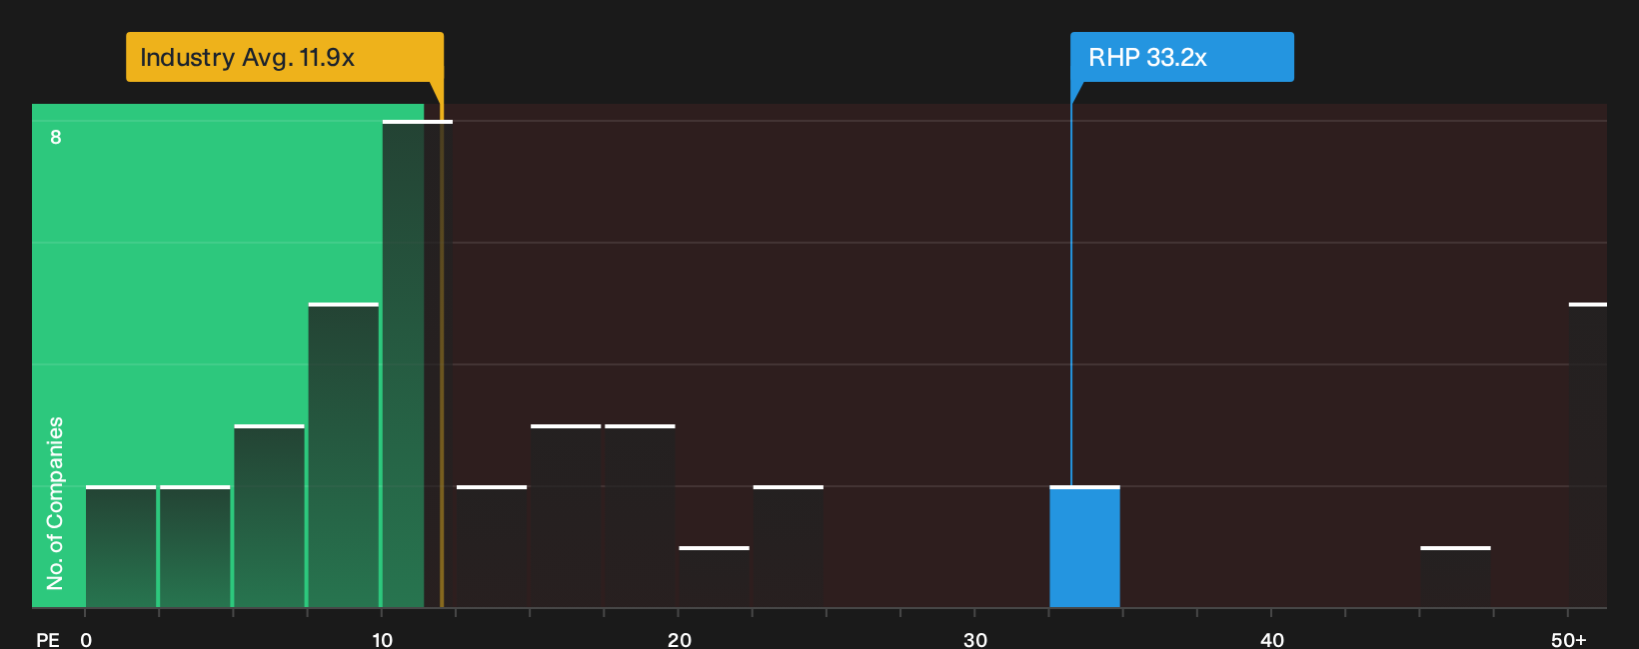Click the tallest bar at PE 10
Screen dimensions: 1639x649
[x=417, y=364]
